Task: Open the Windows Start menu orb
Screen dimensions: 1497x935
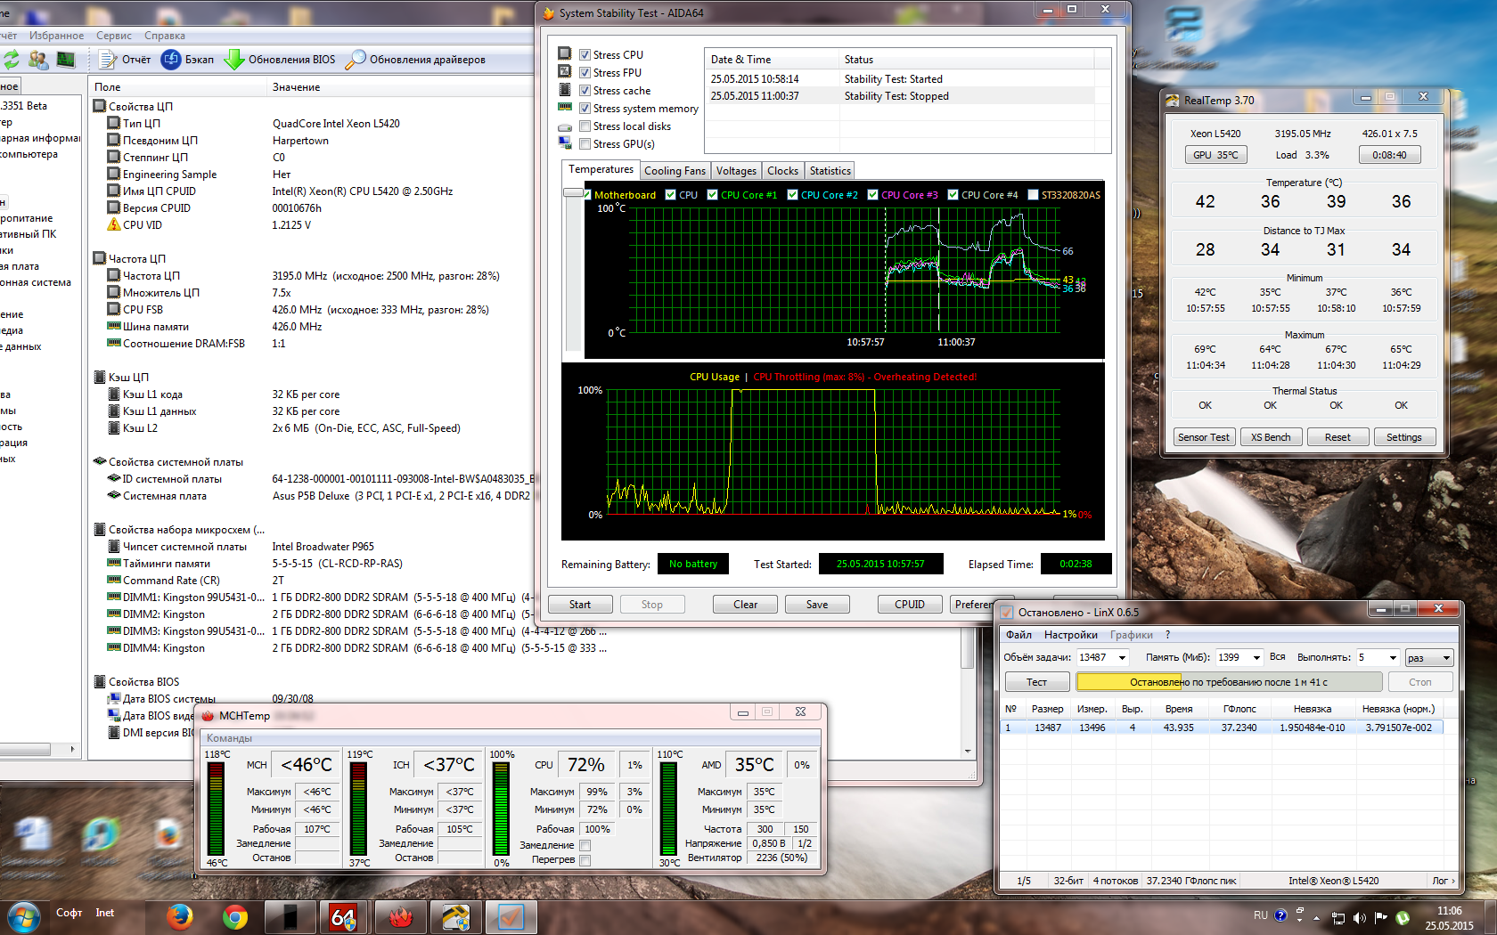Action: pyautogui.click(x=23, y=915)
